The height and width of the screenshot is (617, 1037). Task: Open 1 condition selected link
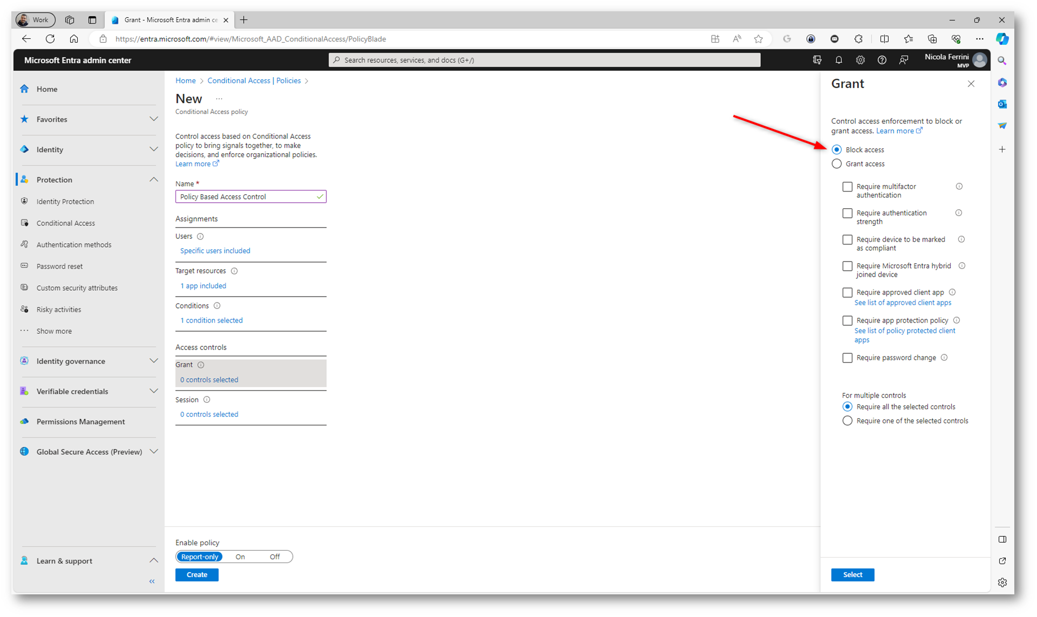[x=212, y=320]
